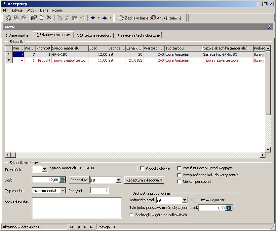276x231 pixels.
Task: Select the 2 Składowe receptury tab
Action: 54,35
